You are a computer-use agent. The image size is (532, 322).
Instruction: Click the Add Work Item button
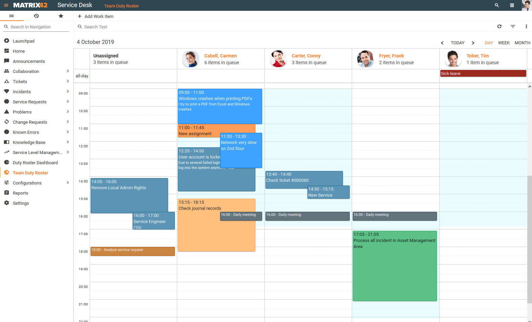[x=95, y=16]
